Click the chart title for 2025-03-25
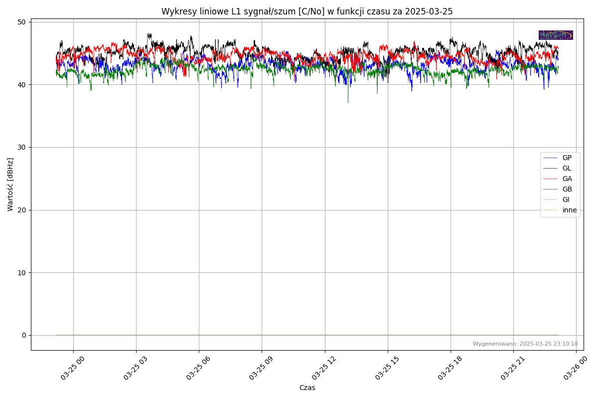The height and width of the screenshot is (399, 598). pos(307,11)
